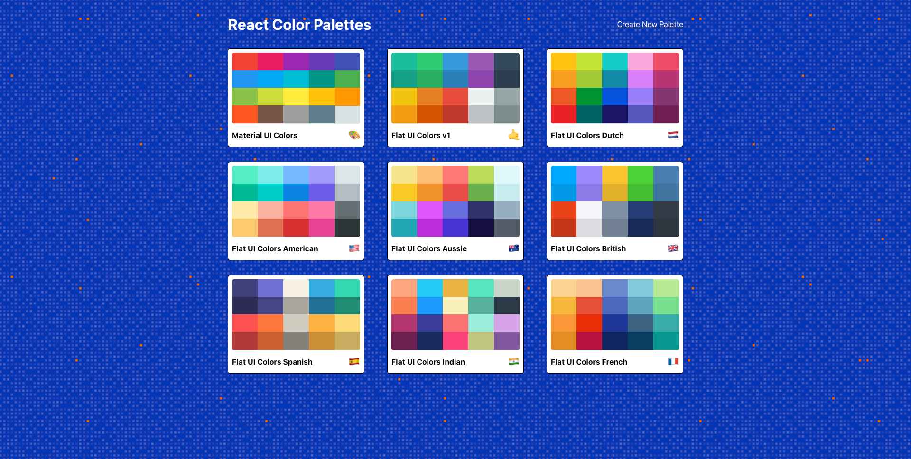
Task: Click the thumbs-up emoji on Flat UI Colors v1
Action: point(514,135)
